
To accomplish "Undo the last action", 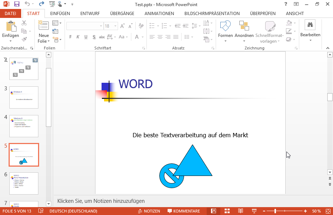I will (27, 4).
